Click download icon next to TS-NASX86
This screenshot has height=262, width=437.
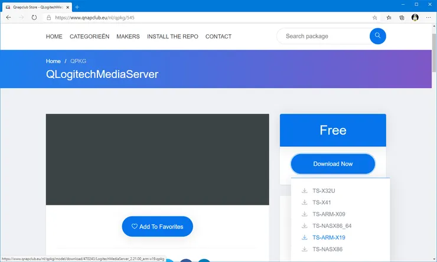304,249
